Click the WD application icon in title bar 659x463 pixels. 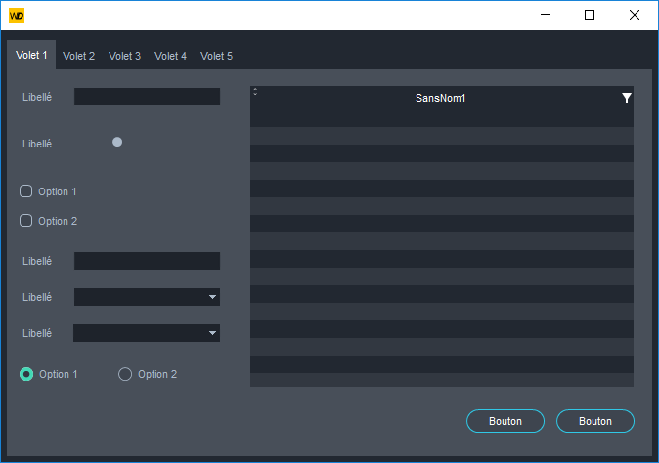click(x=17, y=15)
